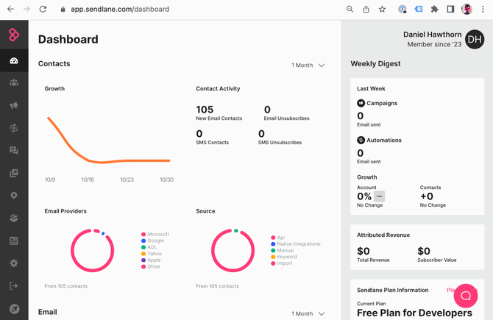
Task: Open the Audience people icon in sidebar
Action: pos(14,83)
